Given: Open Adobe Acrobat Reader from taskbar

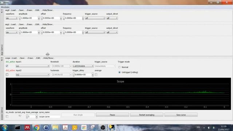Looking at the screenshot, I should coord(65,128).
